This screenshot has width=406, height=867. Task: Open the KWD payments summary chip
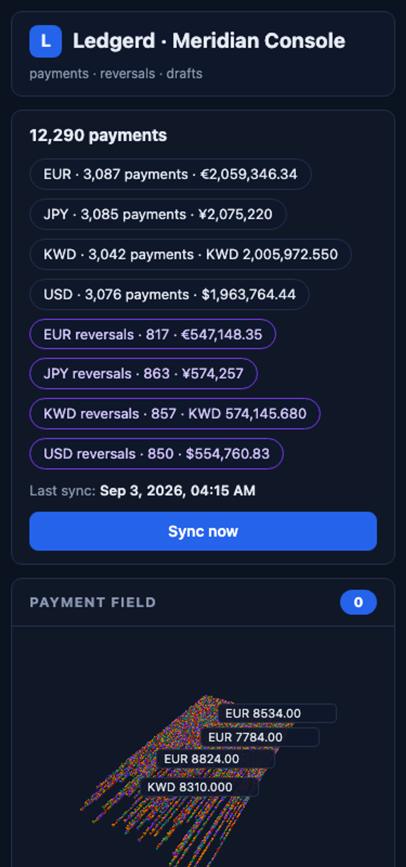[x=190, y=254]
